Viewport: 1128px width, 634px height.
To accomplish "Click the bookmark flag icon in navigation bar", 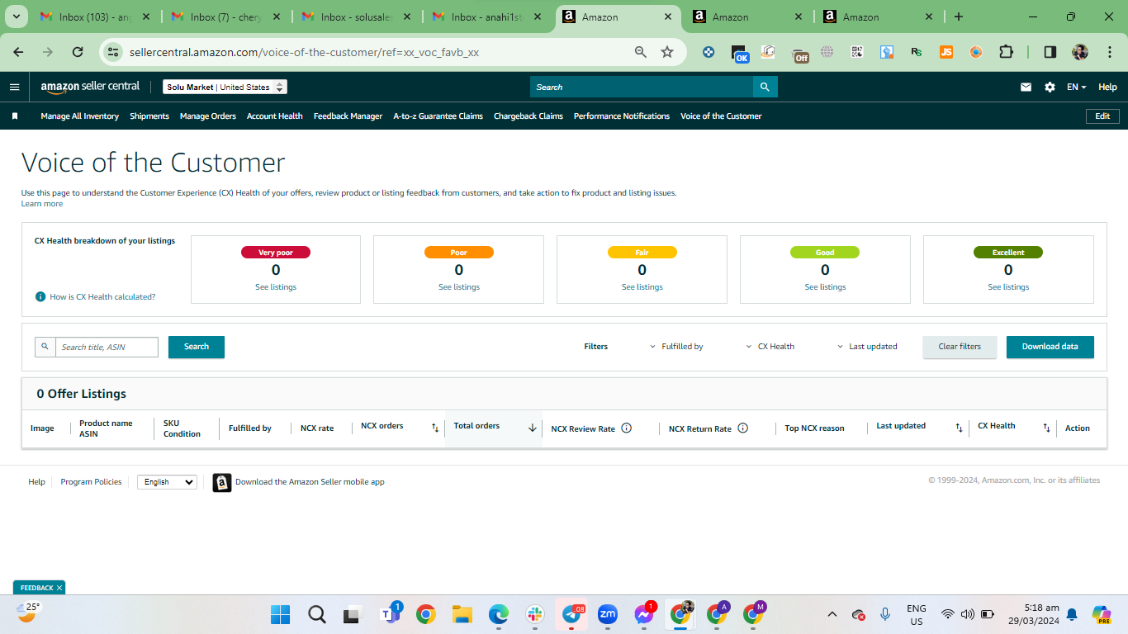I will tap(15, 116).
